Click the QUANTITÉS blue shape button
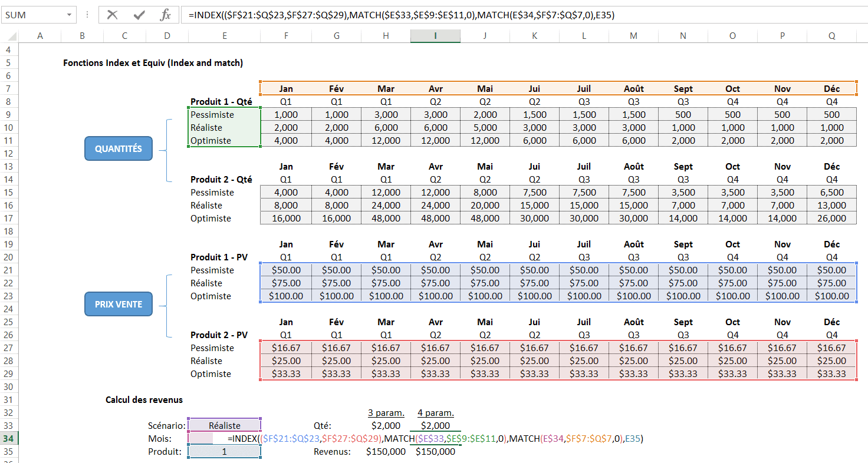 [x=119, y=149]
